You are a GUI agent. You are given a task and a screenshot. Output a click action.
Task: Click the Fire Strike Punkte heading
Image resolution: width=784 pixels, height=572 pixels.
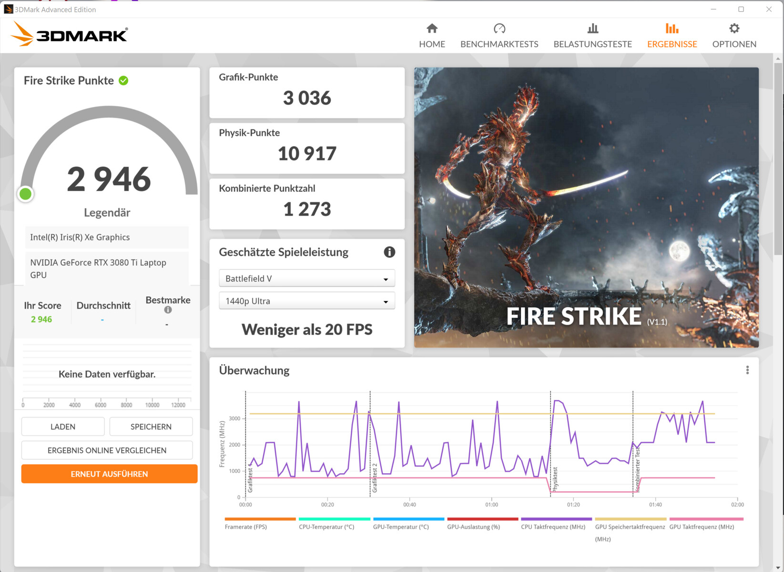click(69, 81)
